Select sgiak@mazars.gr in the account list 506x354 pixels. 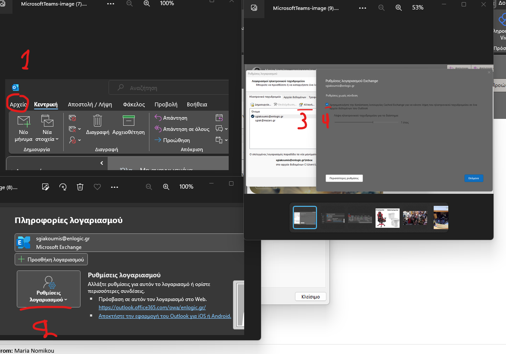point(265,120)
